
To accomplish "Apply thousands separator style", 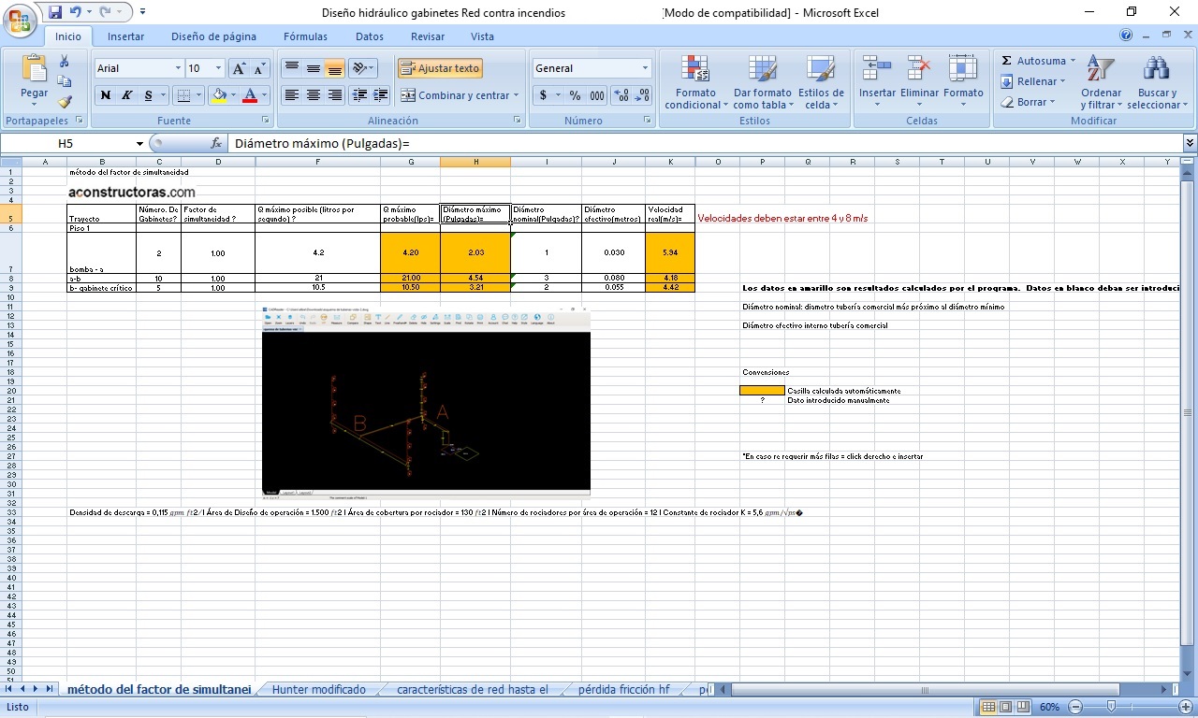I will click(x=596, y=95).
